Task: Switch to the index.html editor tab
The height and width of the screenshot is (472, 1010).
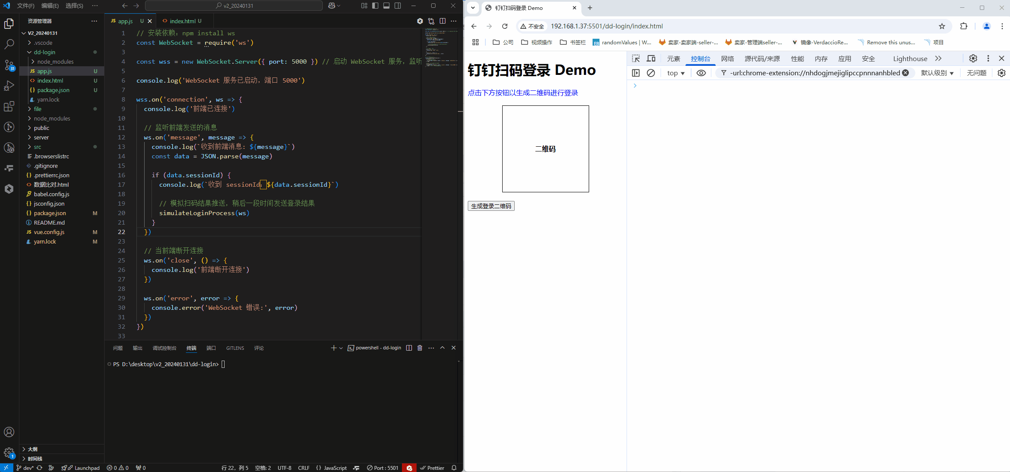Action: pos(182,21)
